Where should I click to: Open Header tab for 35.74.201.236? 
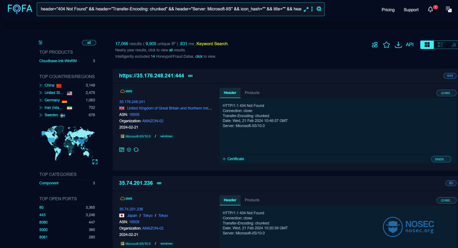coord(230,200)
